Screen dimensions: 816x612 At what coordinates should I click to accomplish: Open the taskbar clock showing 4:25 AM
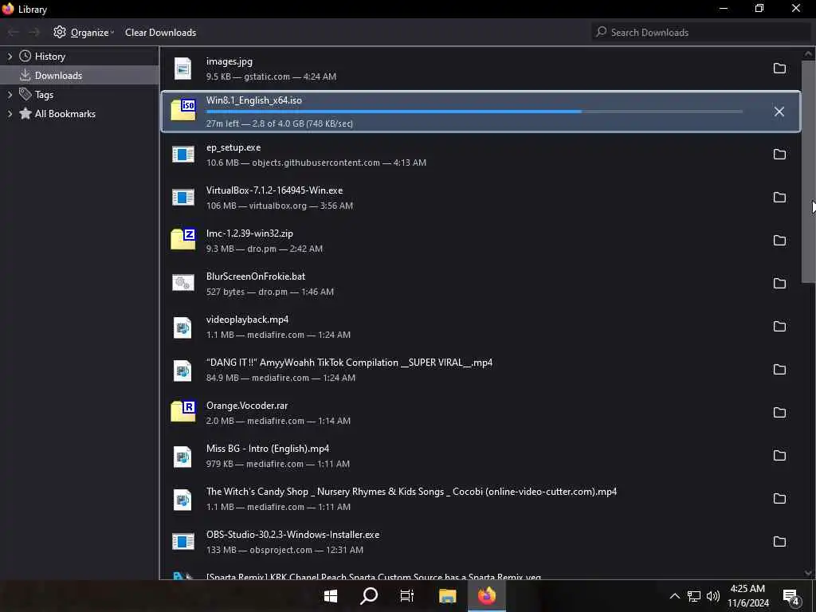(747, 596)
